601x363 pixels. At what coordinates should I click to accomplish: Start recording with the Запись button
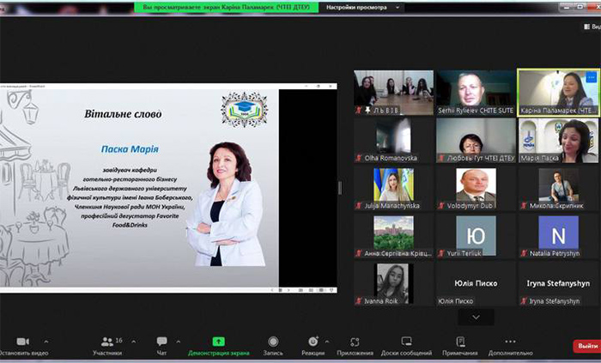[273, 345]
